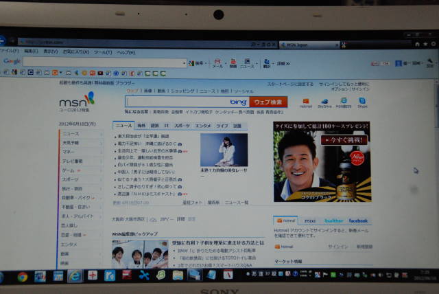The height and width of the screenshot is (294, 439).
Task: Click the ウェブ検索 search button
Action: click(x=268, y=102)
